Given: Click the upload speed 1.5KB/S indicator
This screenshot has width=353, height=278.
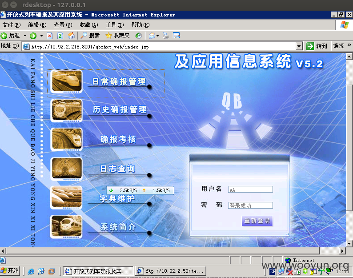Looking at the screenshot, I should coord(157,190).
